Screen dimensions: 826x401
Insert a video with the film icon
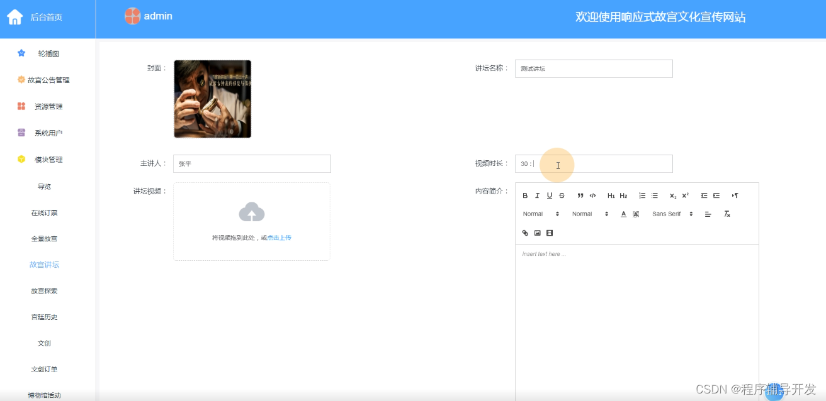pyautogui.click(x=550, y=233)
